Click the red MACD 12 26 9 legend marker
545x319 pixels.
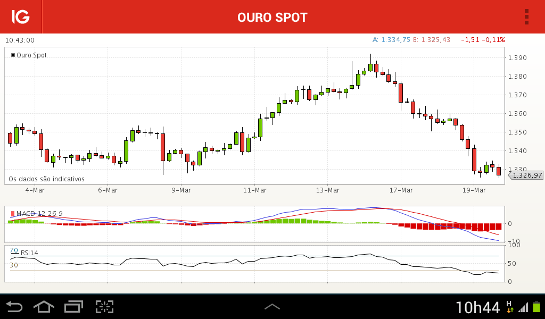click(13, 213)
